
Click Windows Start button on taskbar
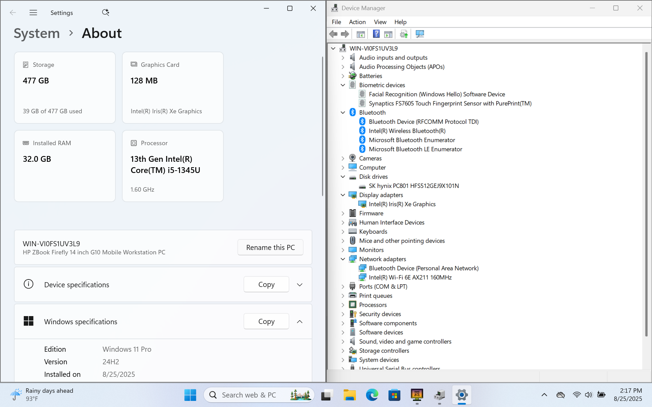(190, 395)
